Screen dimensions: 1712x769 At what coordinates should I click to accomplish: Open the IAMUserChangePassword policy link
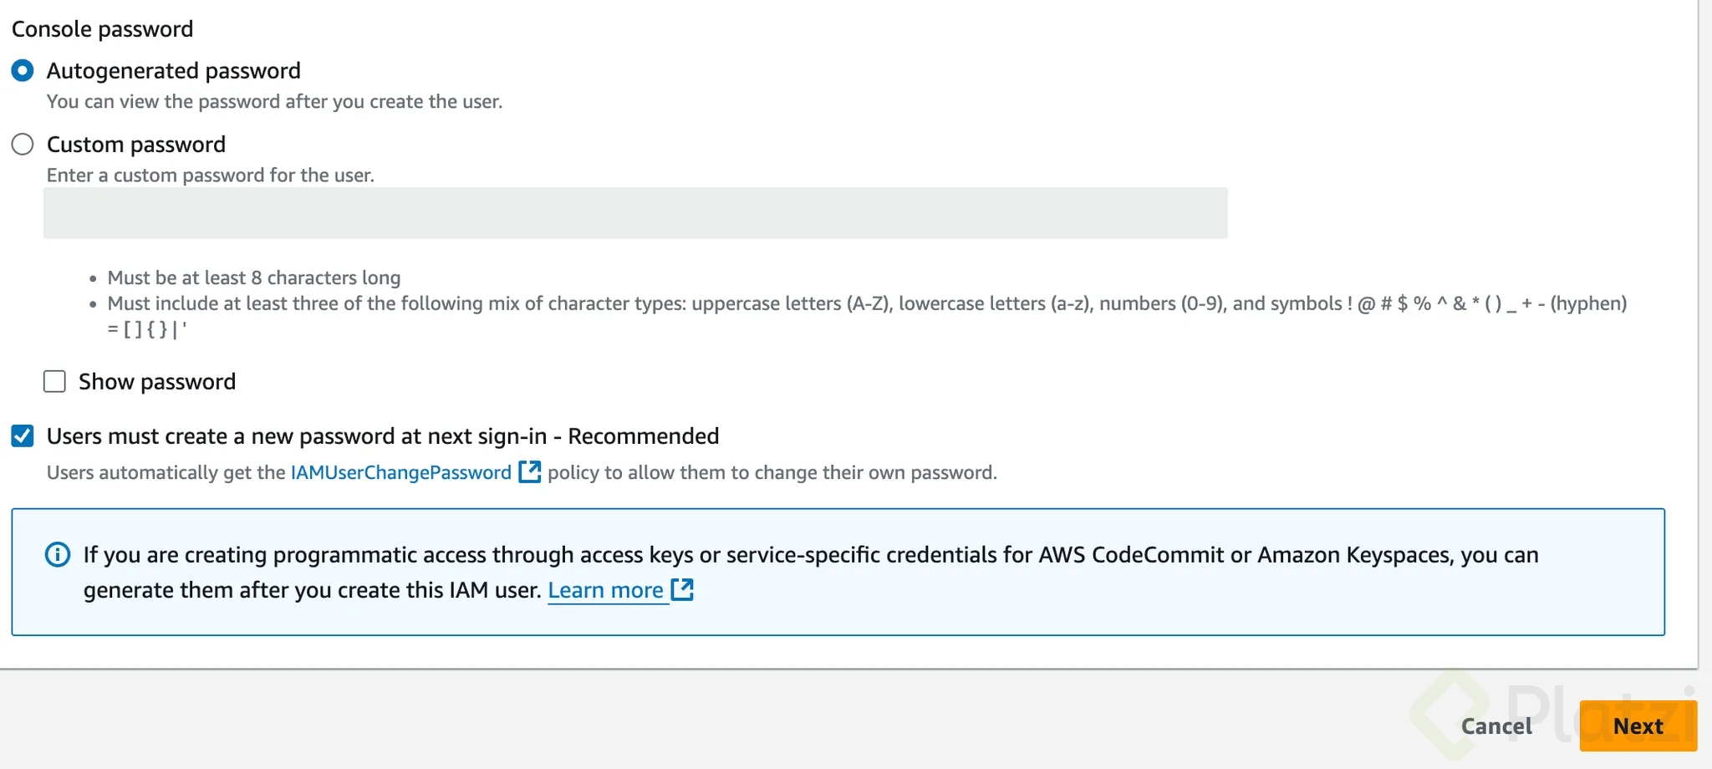pos(400,472)
